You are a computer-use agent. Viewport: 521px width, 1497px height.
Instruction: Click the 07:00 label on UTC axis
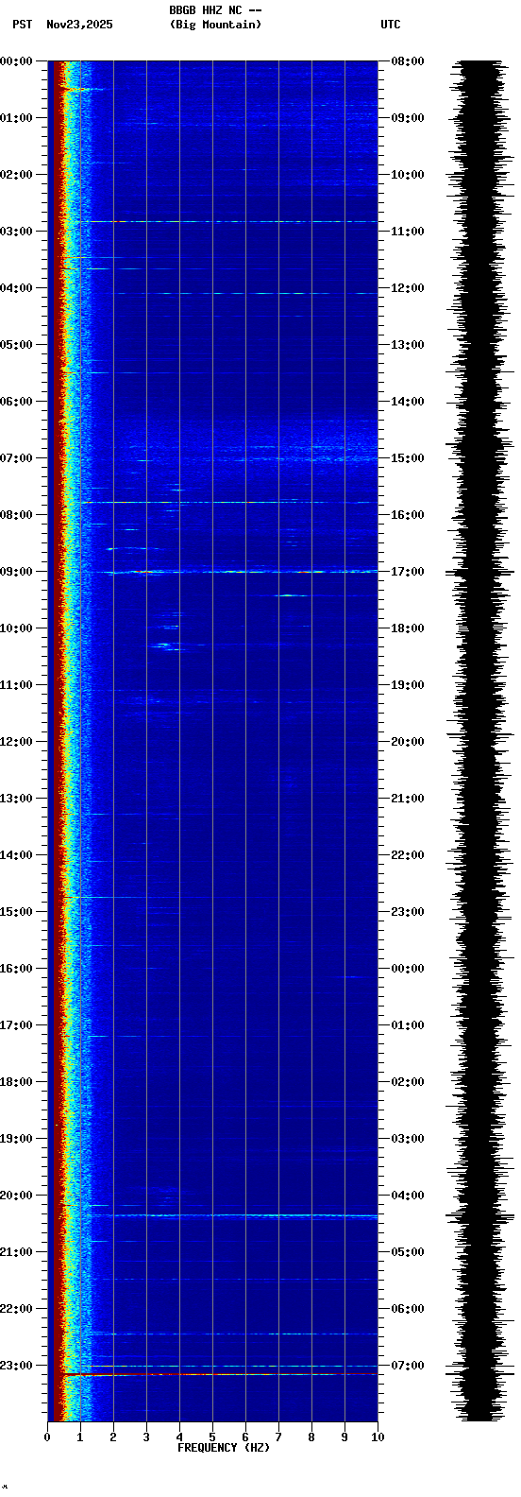[x=408, y=1366]
